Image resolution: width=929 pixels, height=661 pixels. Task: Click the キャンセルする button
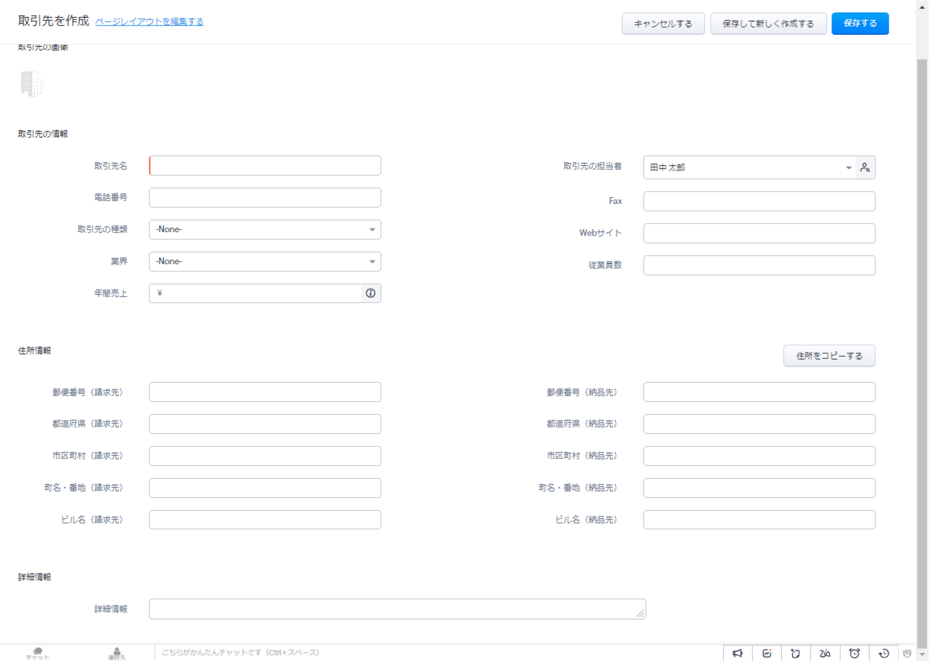[663, 24]
